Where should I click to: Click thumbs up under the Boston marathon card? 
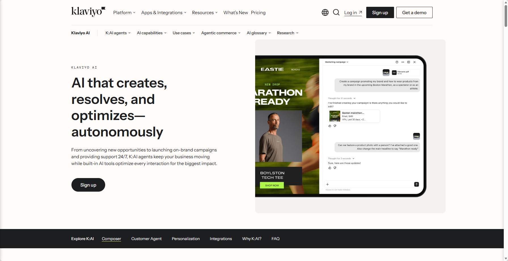(330, 126)
